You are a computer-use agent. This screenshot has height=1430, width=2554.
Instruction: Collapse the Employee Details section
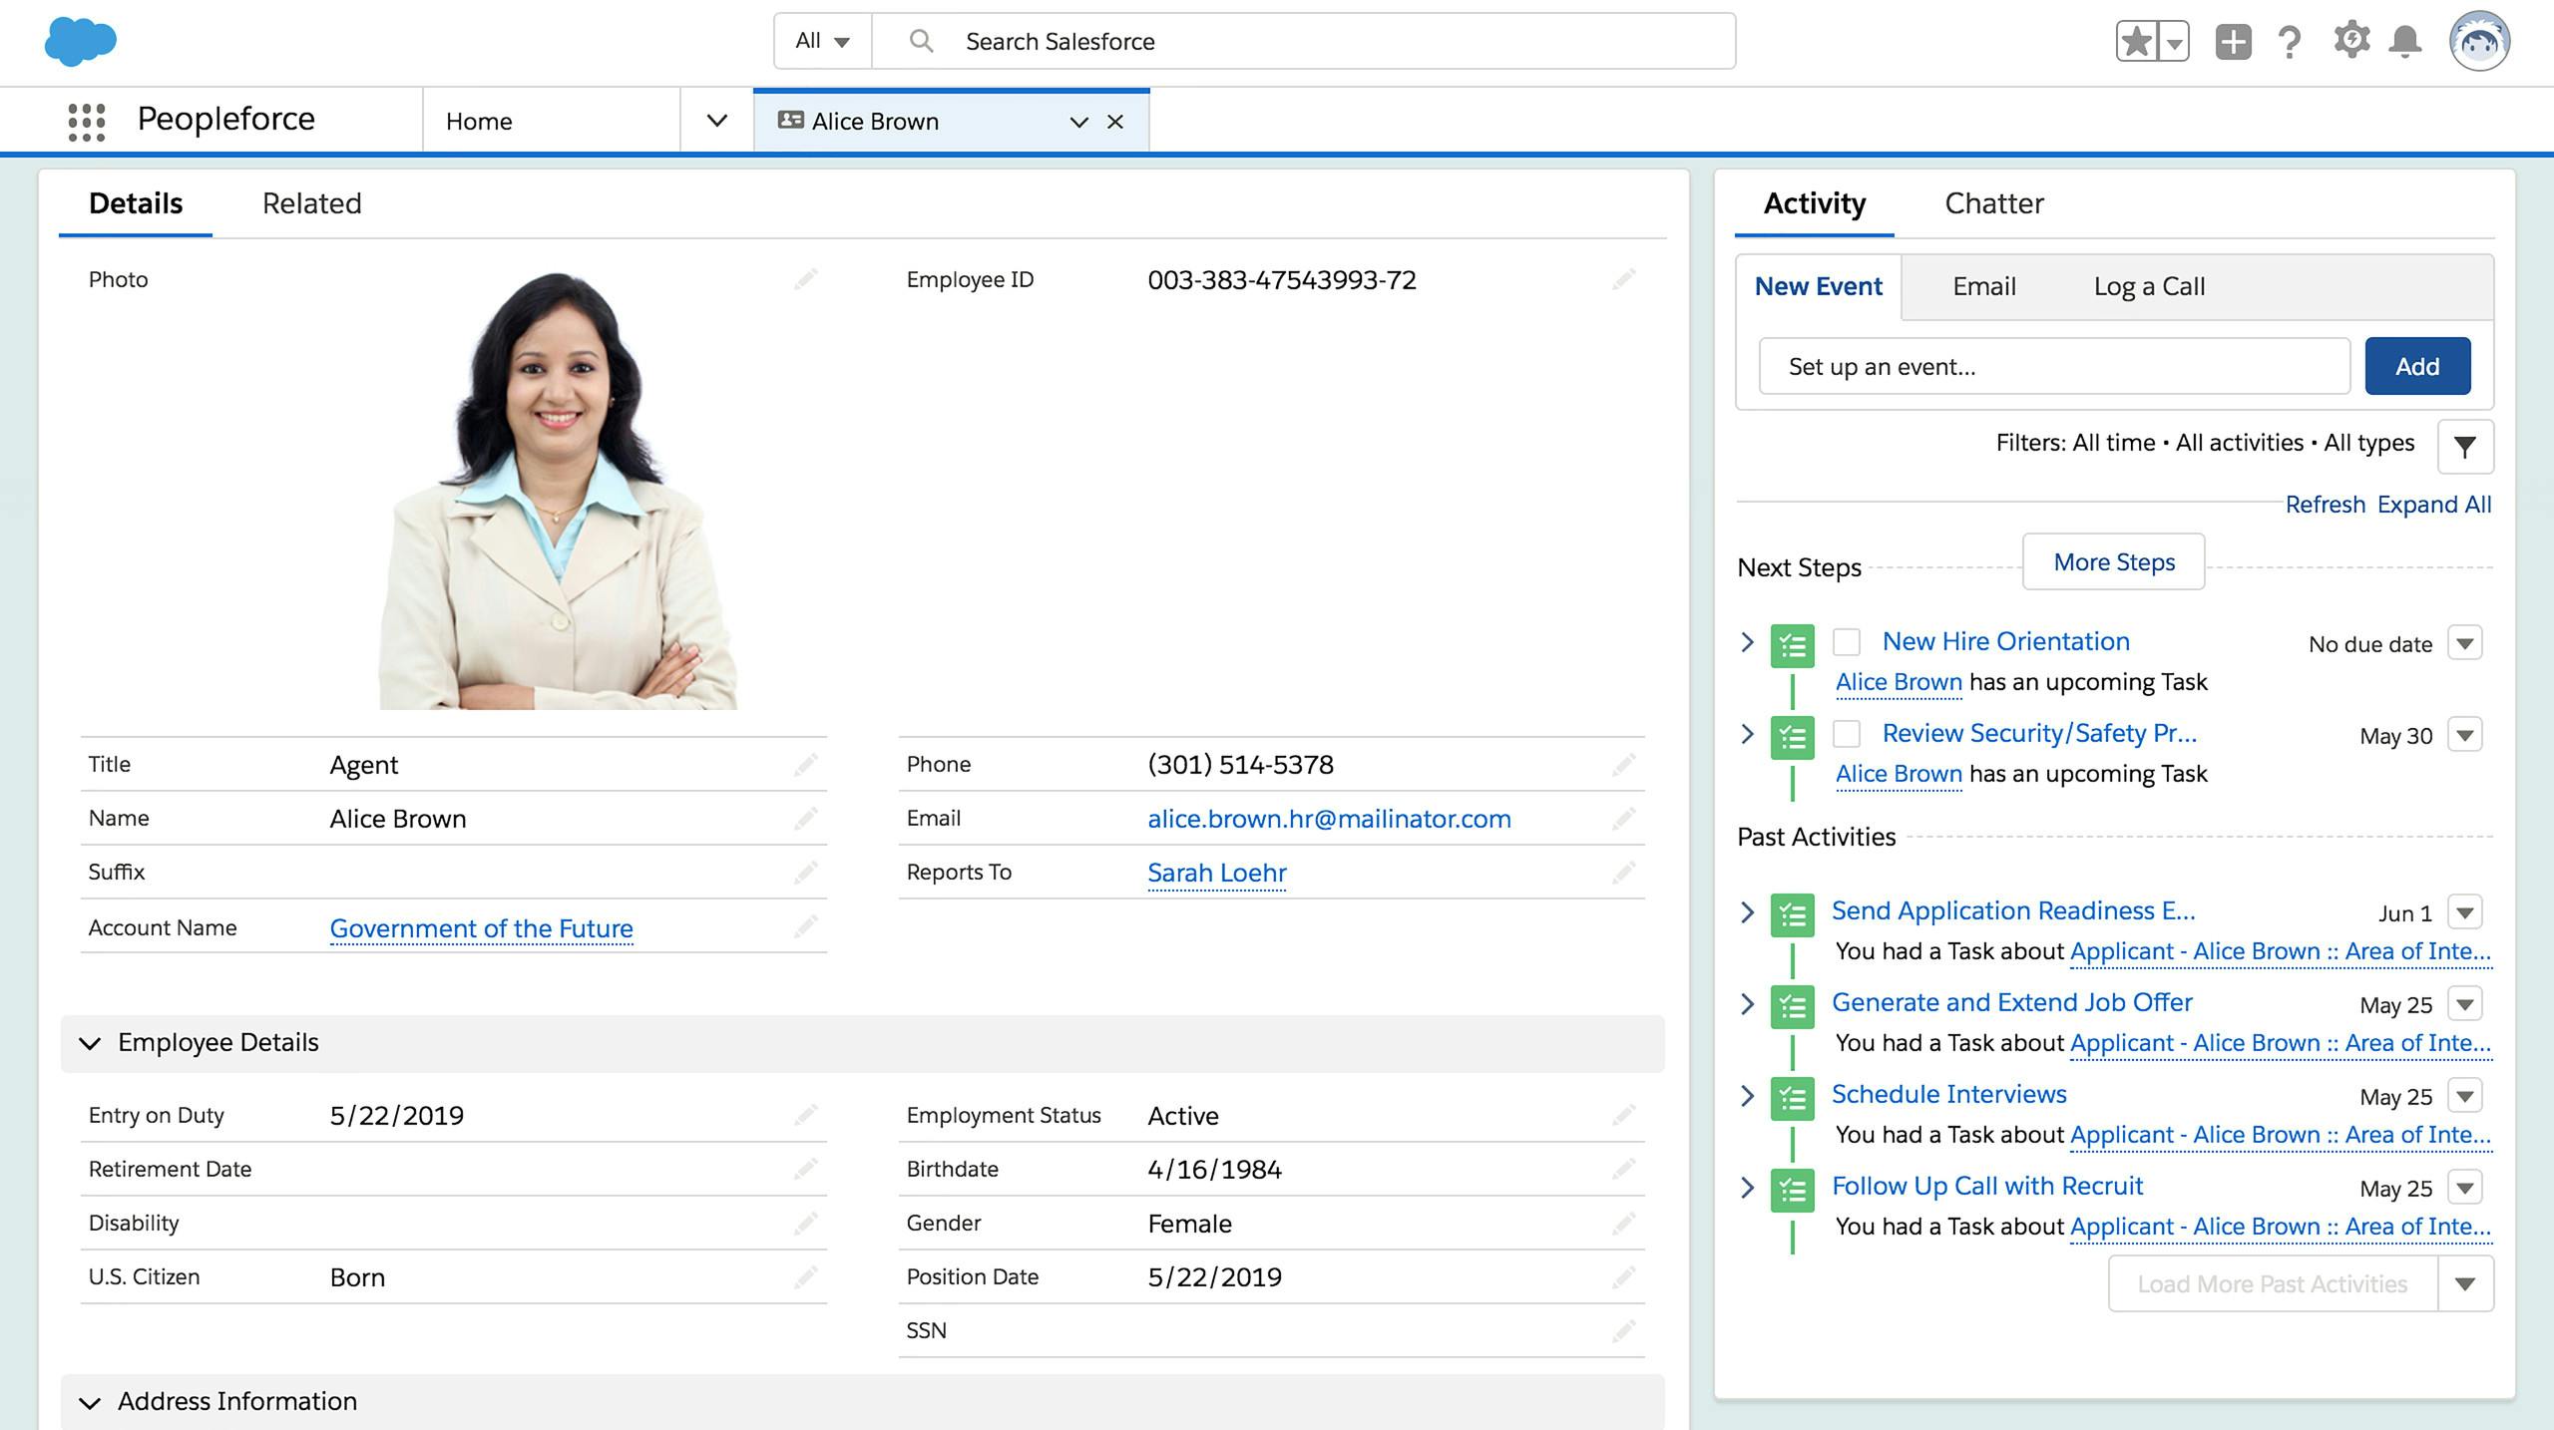90,1043
